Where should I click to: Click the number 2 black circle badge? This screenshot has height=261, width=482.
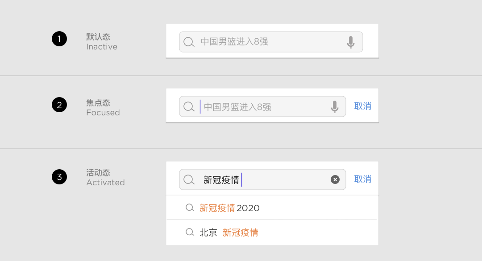59,105
